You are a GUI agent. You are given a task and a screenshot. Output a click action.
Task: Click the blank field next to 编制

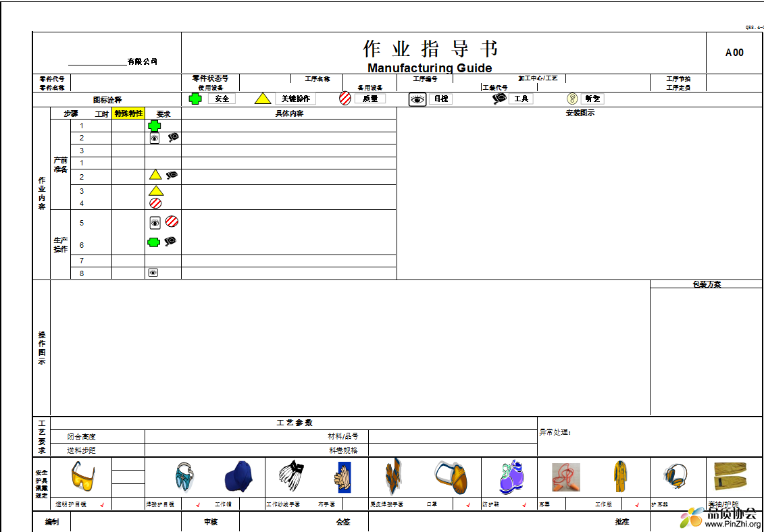pyautogui.click(x=126, y=522)
